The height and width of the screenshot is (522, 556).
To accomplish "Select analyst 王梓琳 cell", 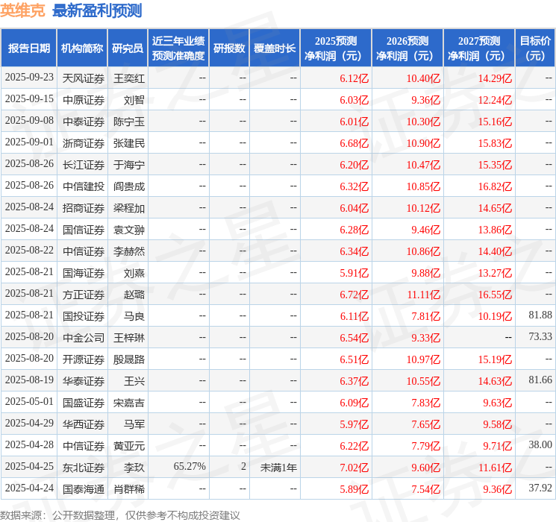I will [x=129, y=338].
